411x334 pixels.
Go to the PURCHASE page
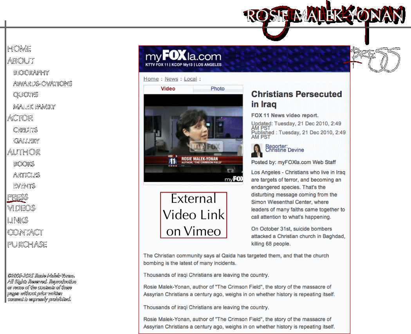[x=27, y=244]
